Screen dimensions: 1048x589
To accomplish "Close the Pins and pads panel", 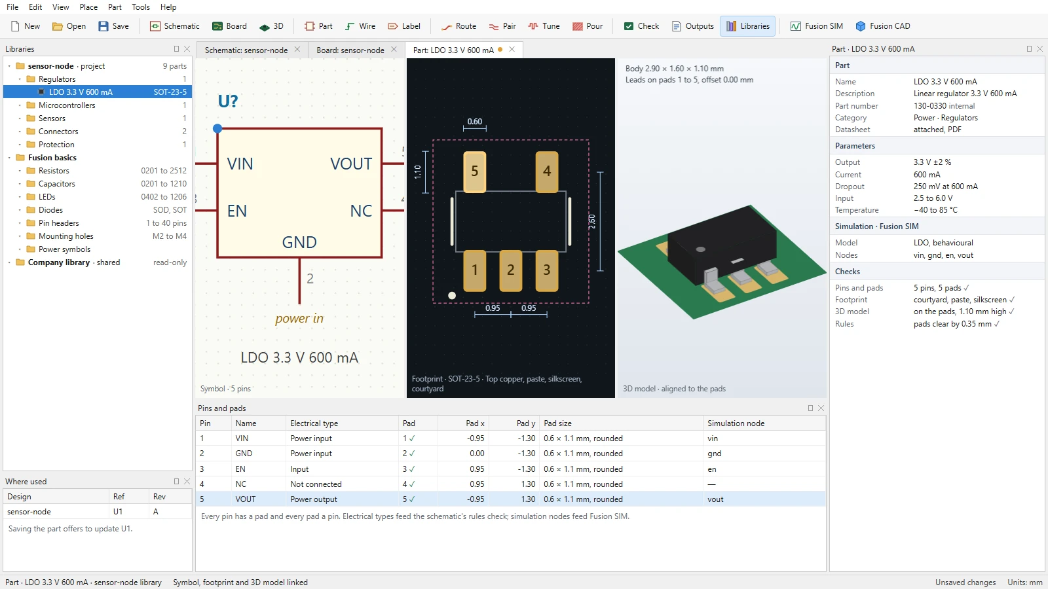I will 821,408.
